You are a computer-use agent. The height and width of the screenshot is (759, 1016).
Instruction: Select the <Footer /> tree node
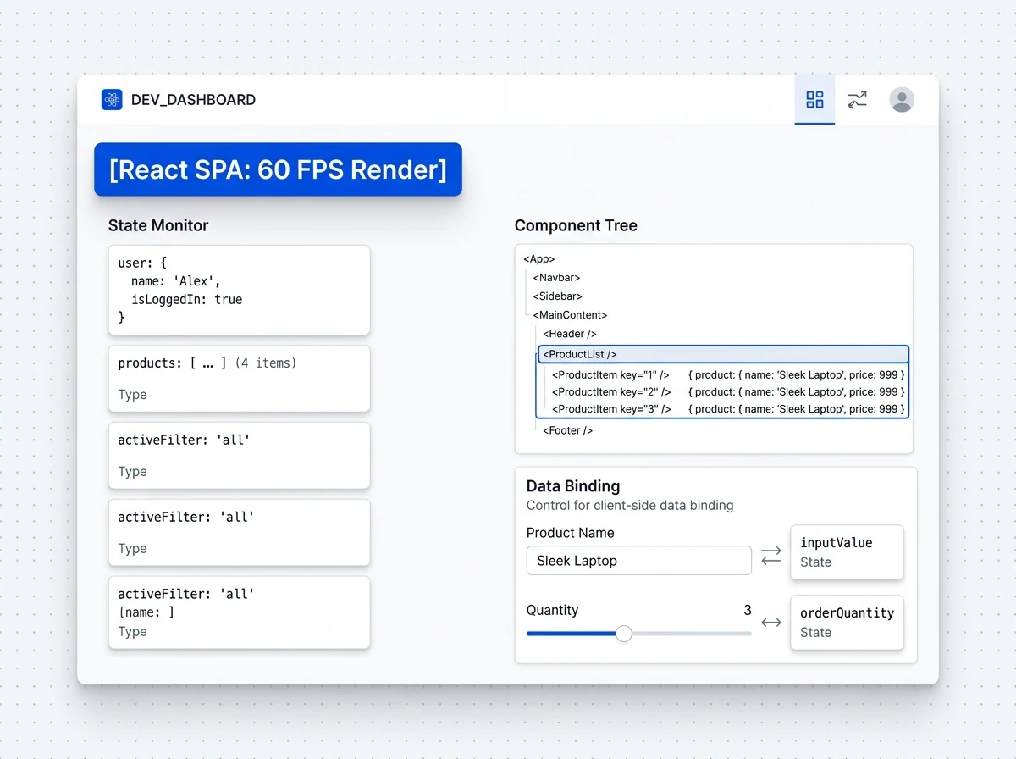(567, 430)
